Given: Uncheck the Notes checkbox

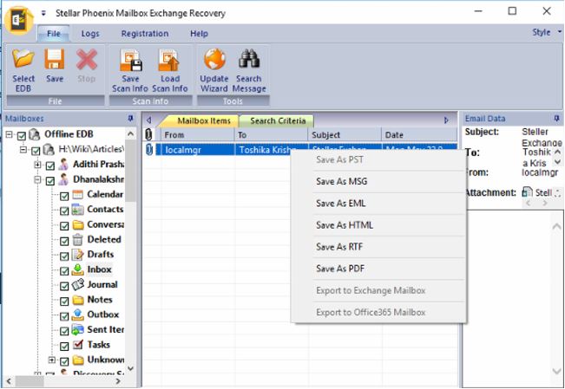Looking at the screenshot, I should coord(64,301).
